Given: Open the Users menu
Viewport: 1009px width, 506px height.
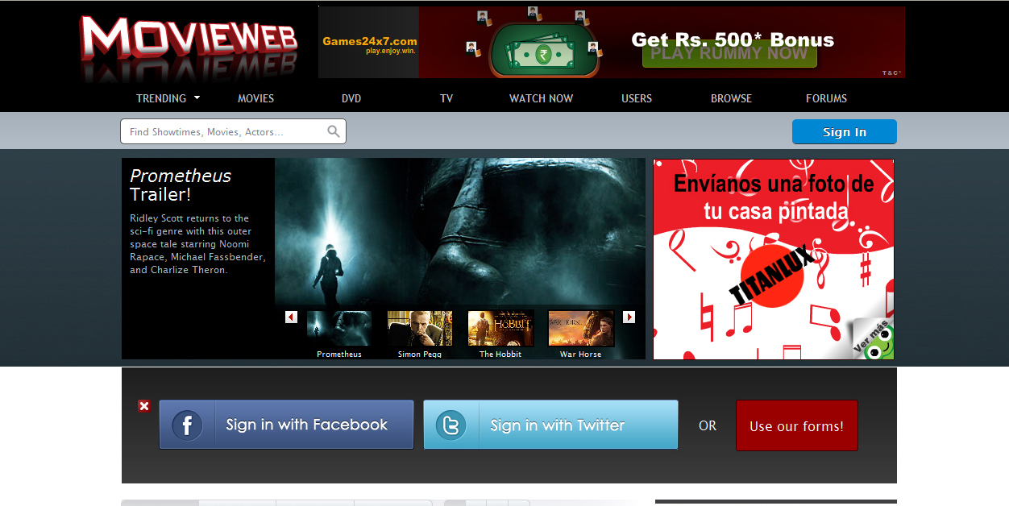Looking at the screenshot, I should click(637, 98).
